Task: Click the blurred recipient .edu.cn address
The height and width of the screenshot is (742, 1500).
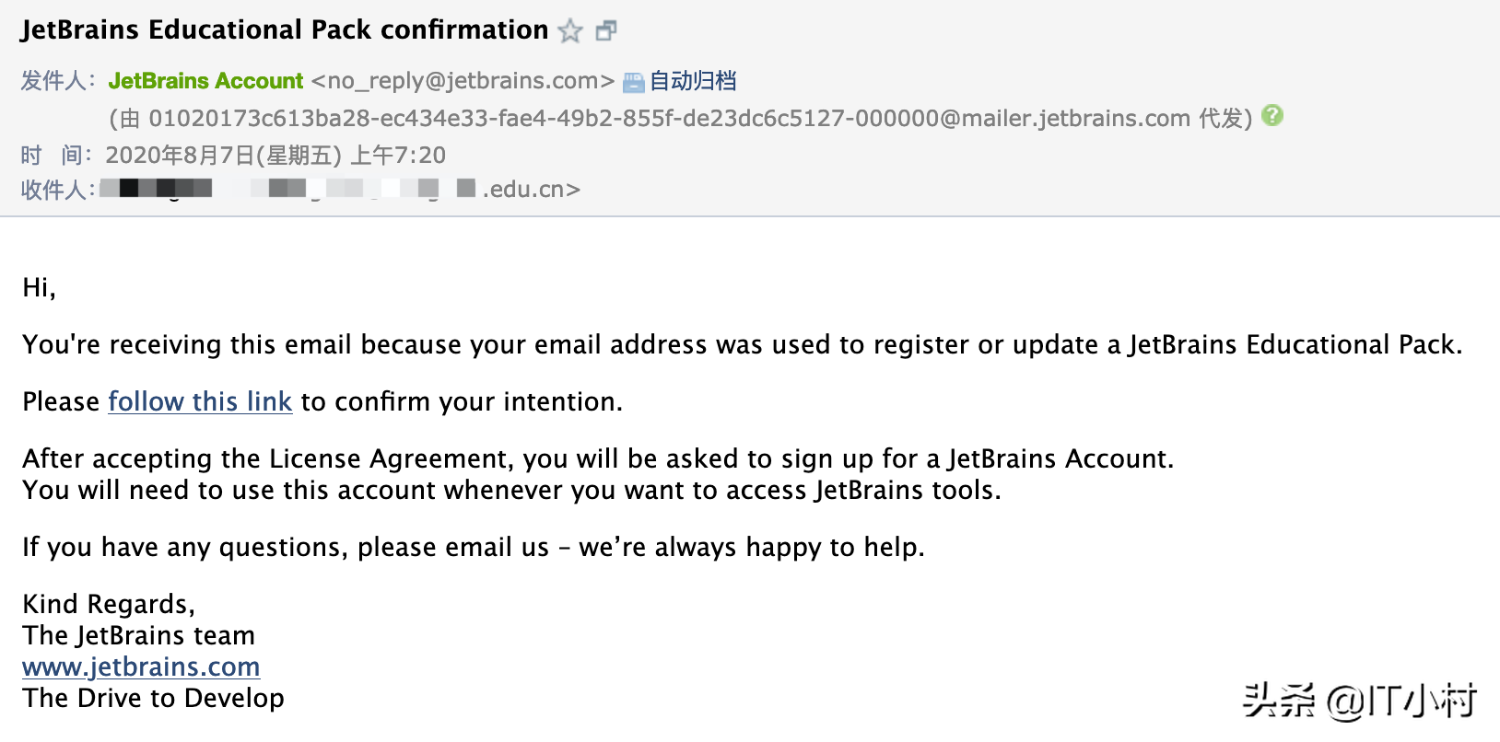Action: (x=341, y=190)
